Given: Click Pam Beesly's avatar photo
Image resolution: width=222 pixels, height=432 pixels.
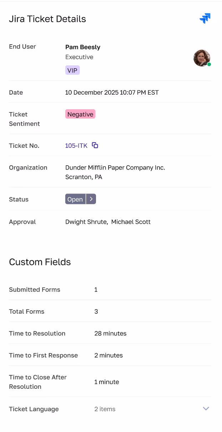Looking at the screenshot, I should 202,58.
